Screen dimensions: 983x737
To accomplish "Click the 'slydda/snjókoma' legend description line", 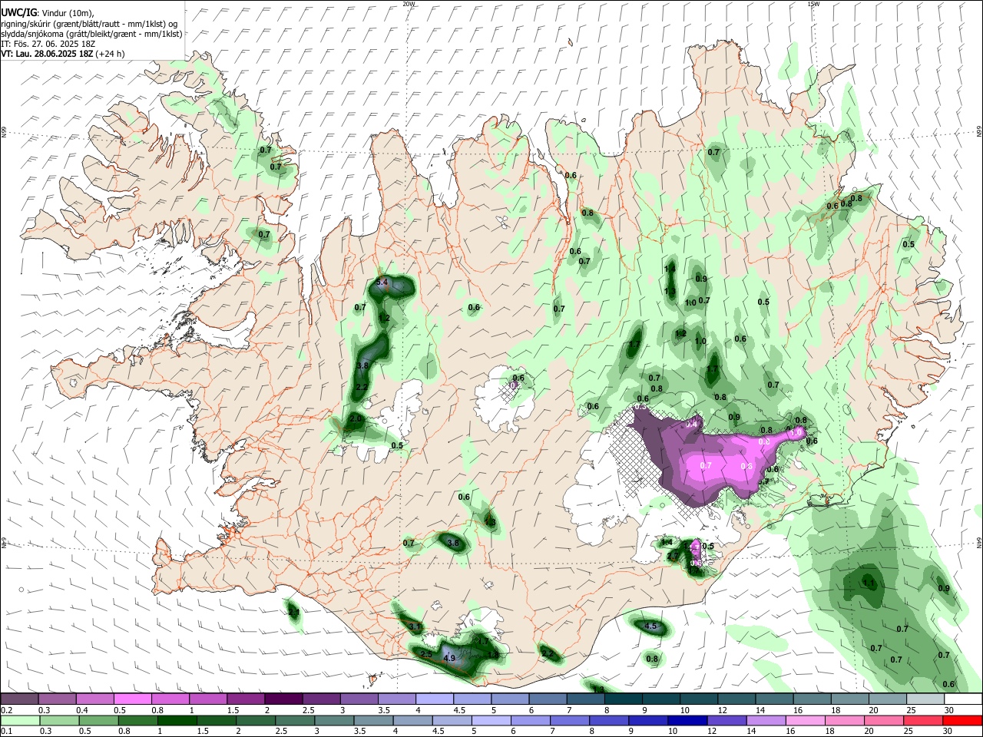I will pyautogui.click(x=91, y=34).
